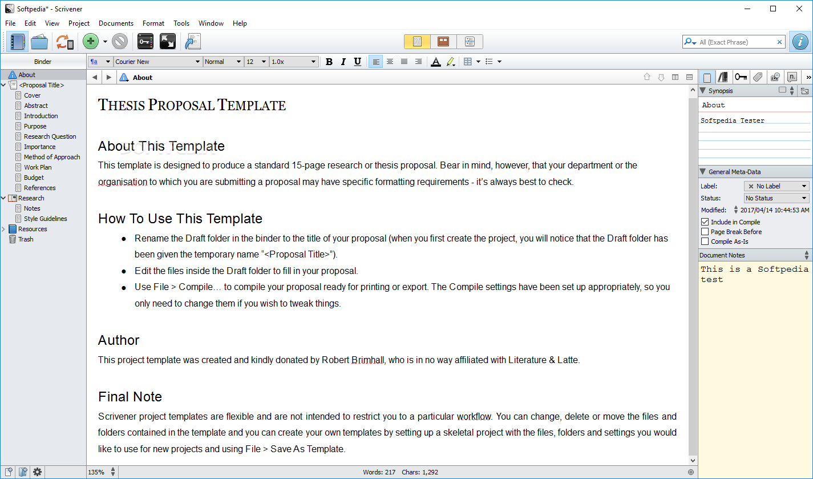Apply italic formatting

343,62
